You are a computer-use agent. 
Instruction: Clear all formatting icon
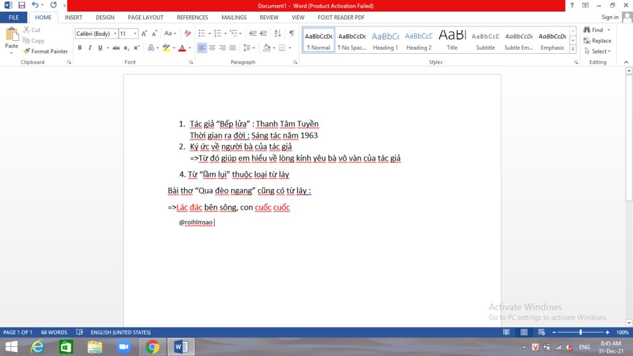[188, 33]
